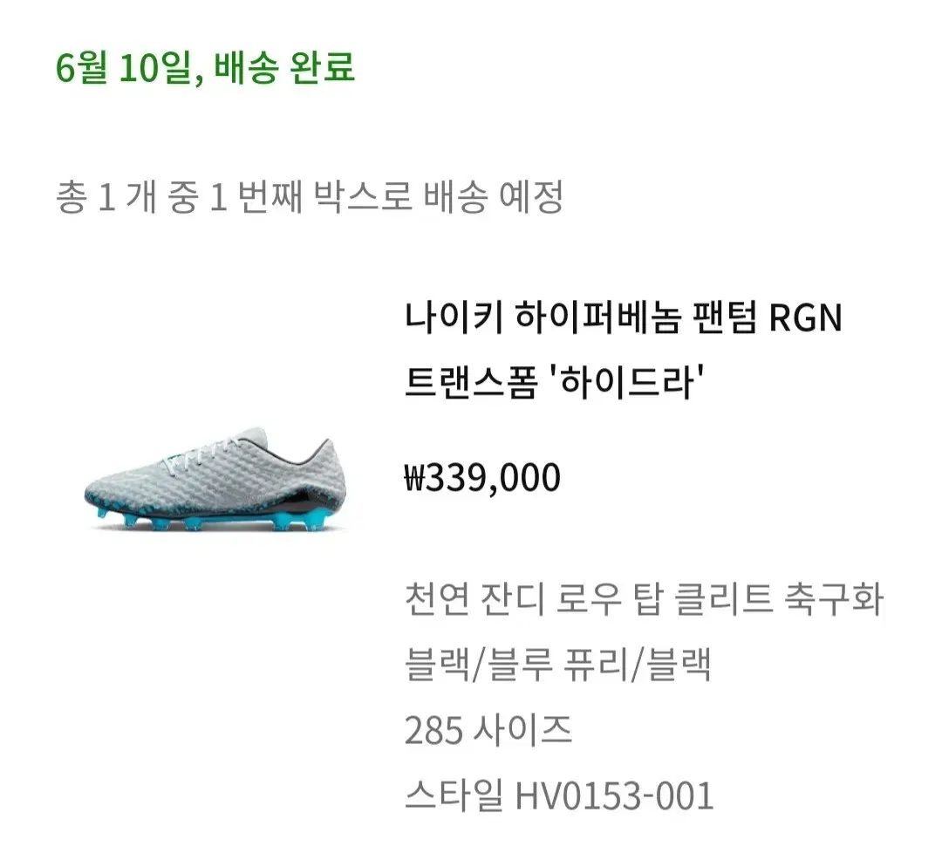Click the 배송 완료 words in the green header
Viewport: 942px width, 860px height.
pos(284,67)
